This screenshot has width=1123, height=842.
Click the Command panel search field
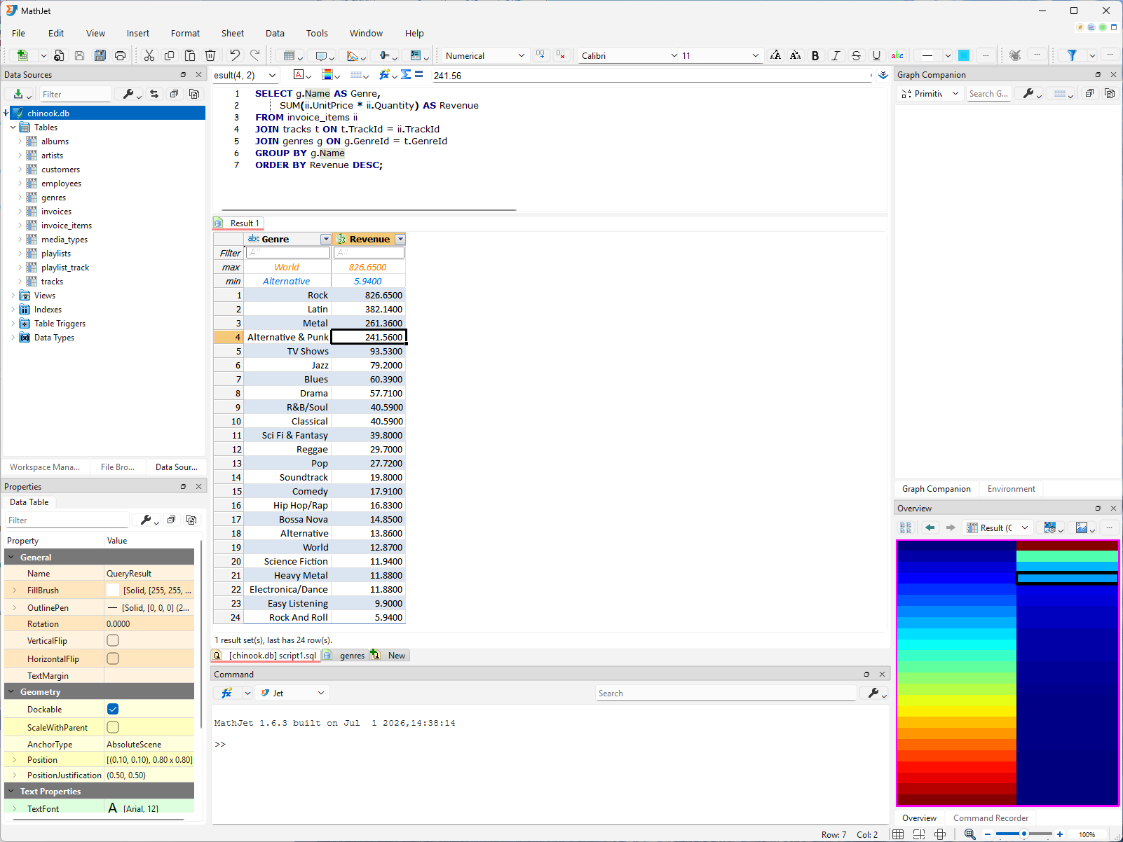(x=726, y=693)
